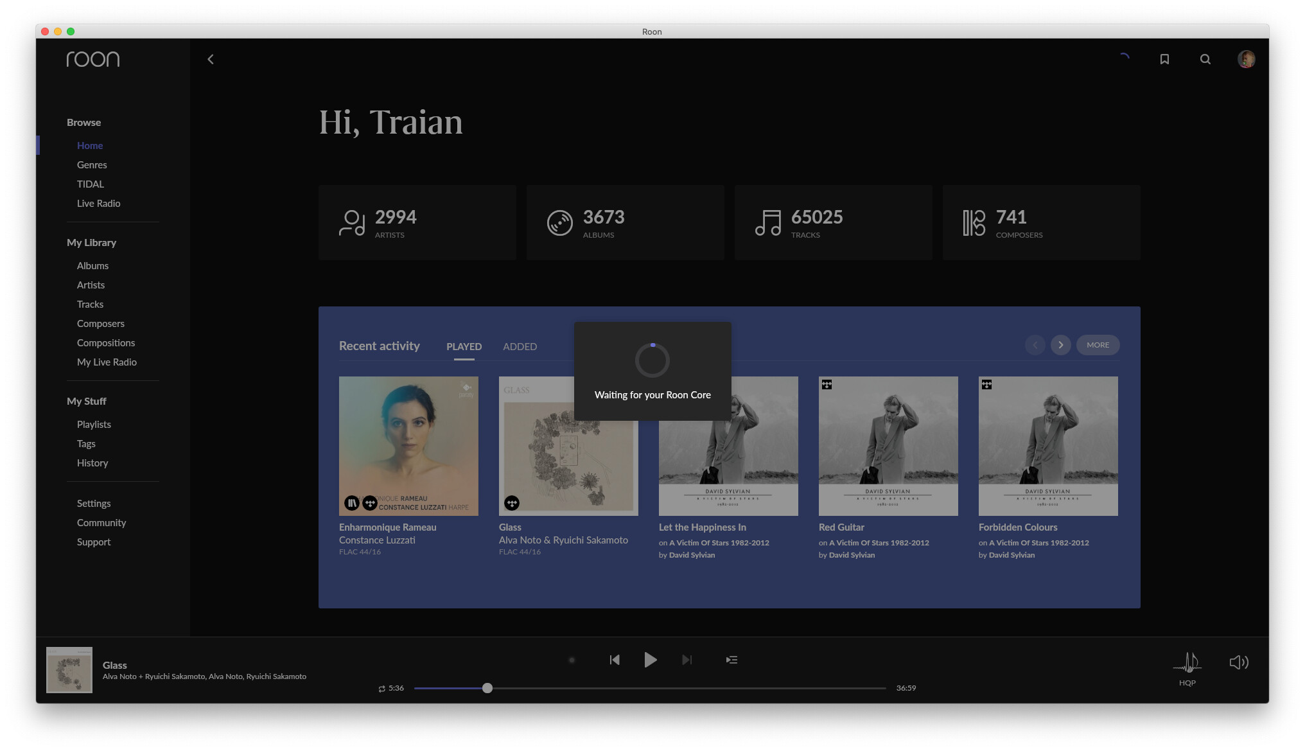The image size is (1305, 751).
Task: Click the playback progress slider knob
Action: click(487, 688)
